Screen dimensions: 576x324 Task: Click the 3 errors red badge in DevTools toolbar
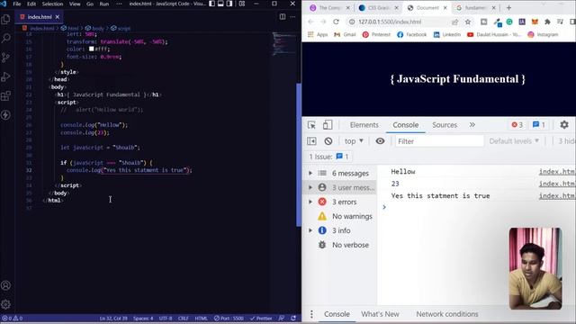pos(517,125)
